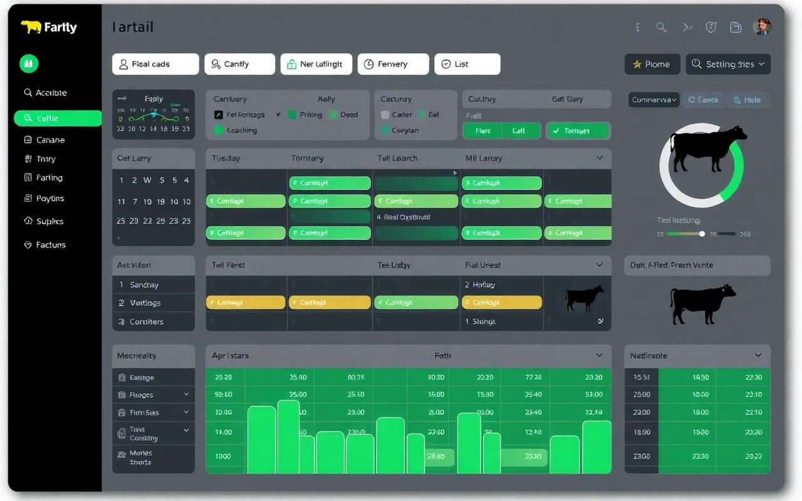Viewport: 802px width, 501px height.
Task: Click the black cow thumbnail in schedule grid
Action: (x=584, y=297)
